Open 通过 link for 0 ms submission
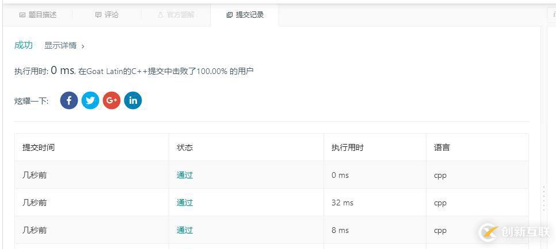 [185, 175]
